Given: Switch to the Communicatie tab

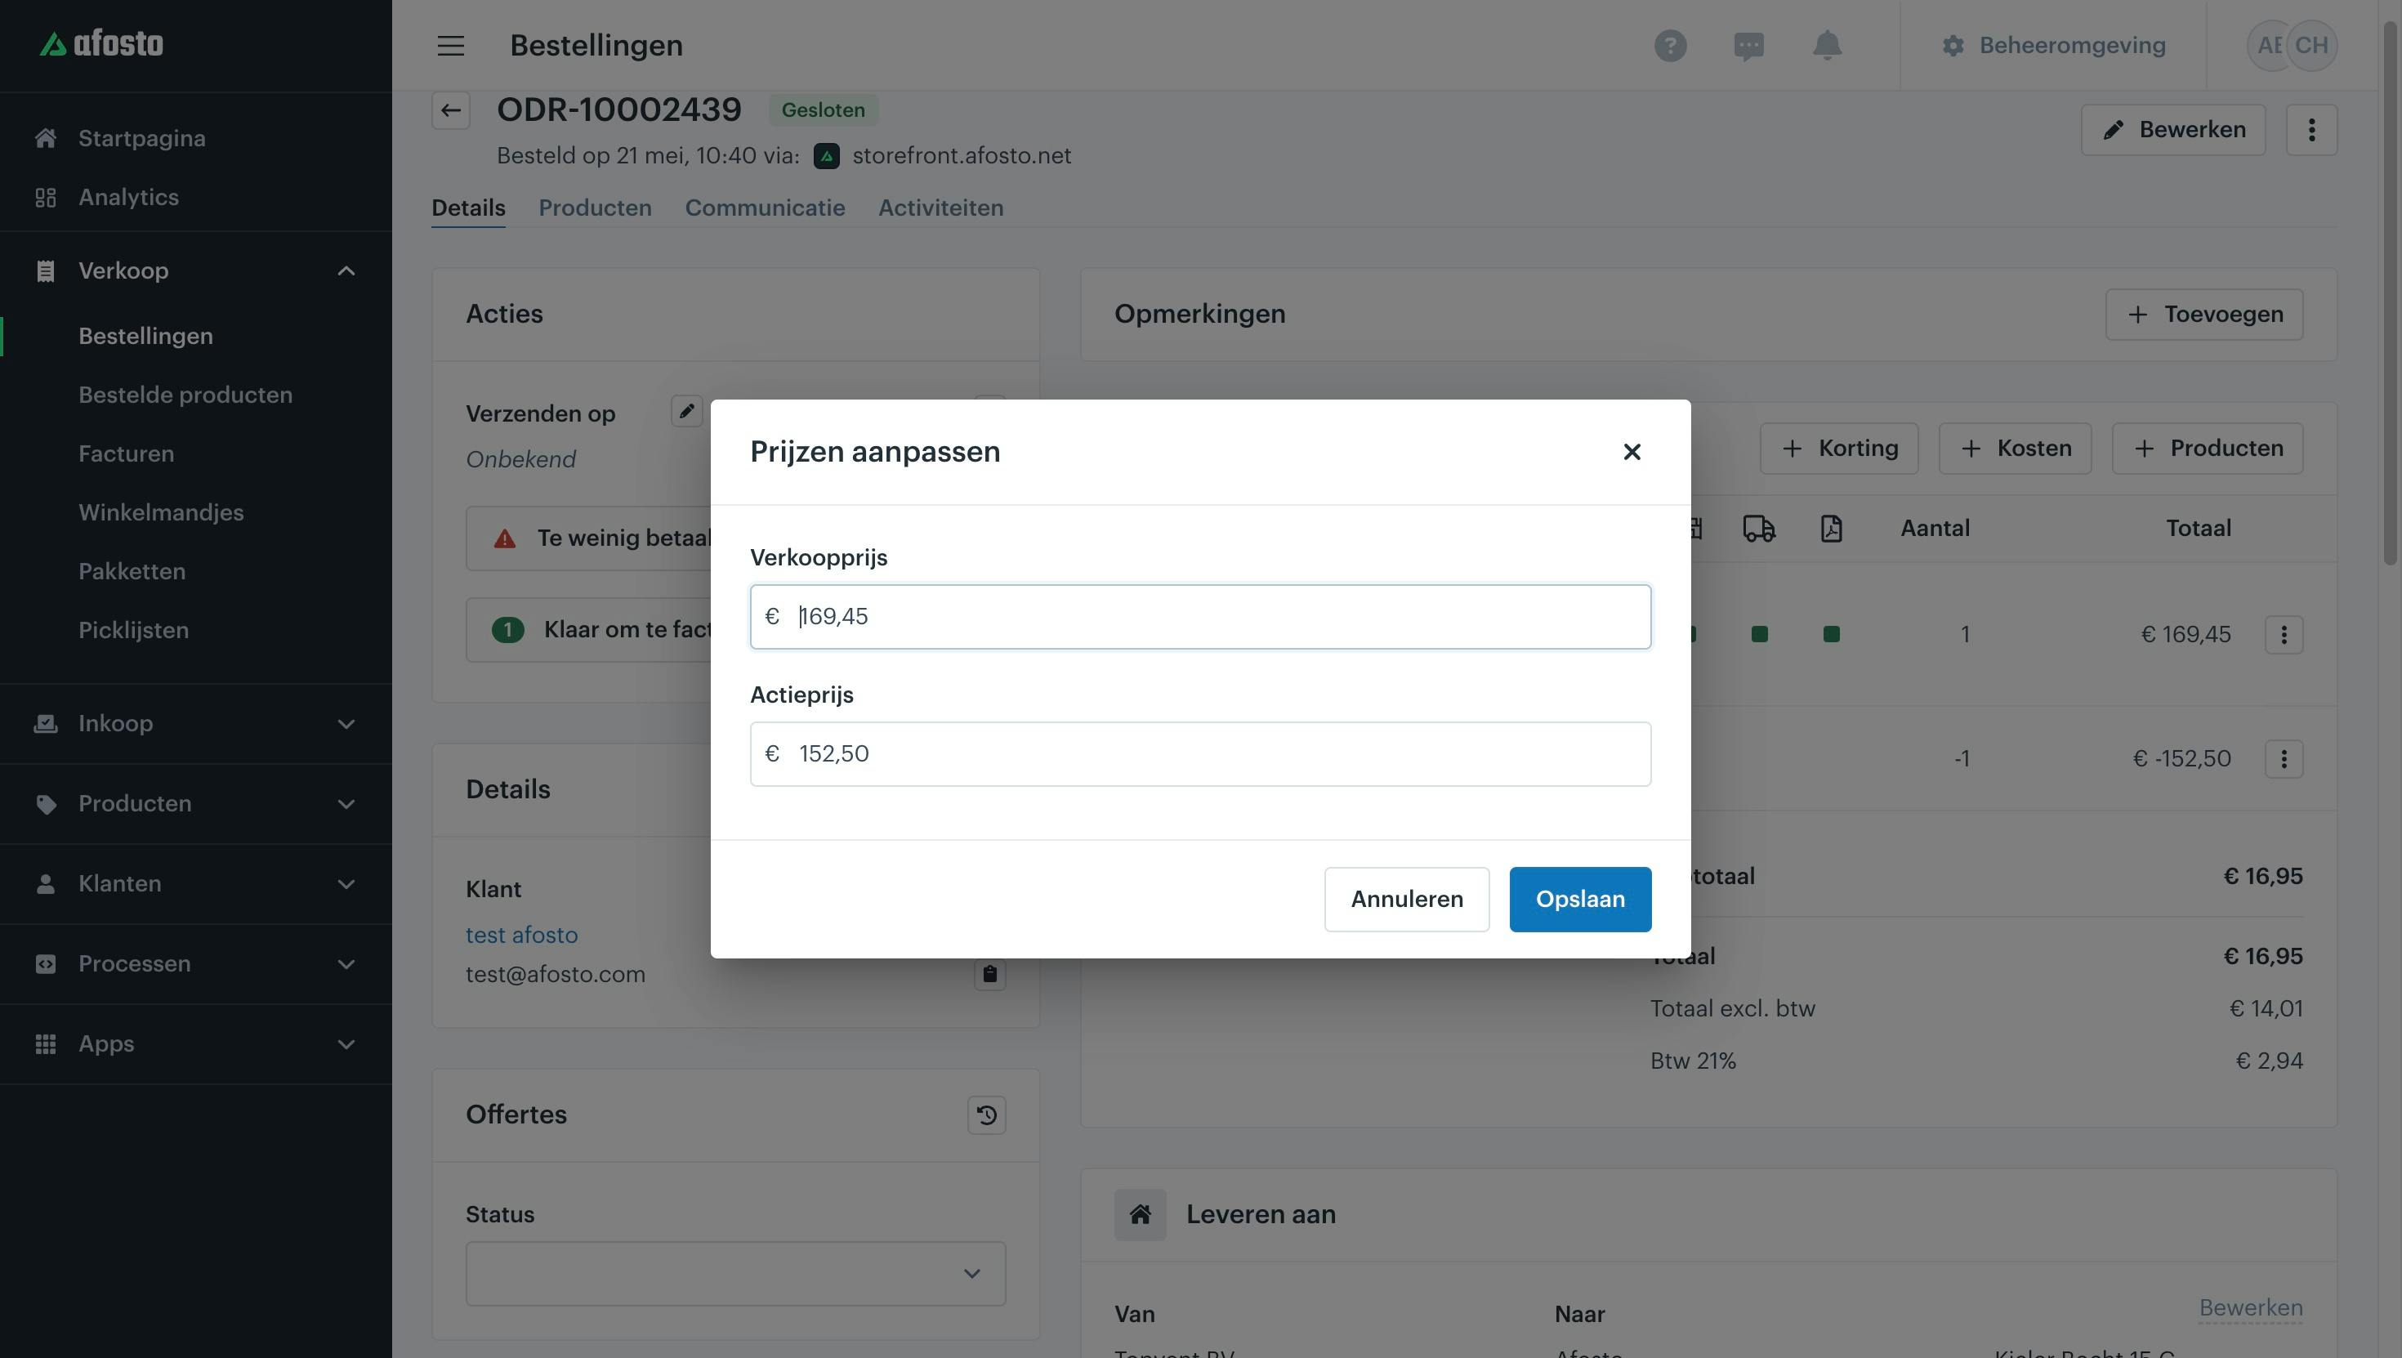Looking at the screenshot, I should point(765,208).
